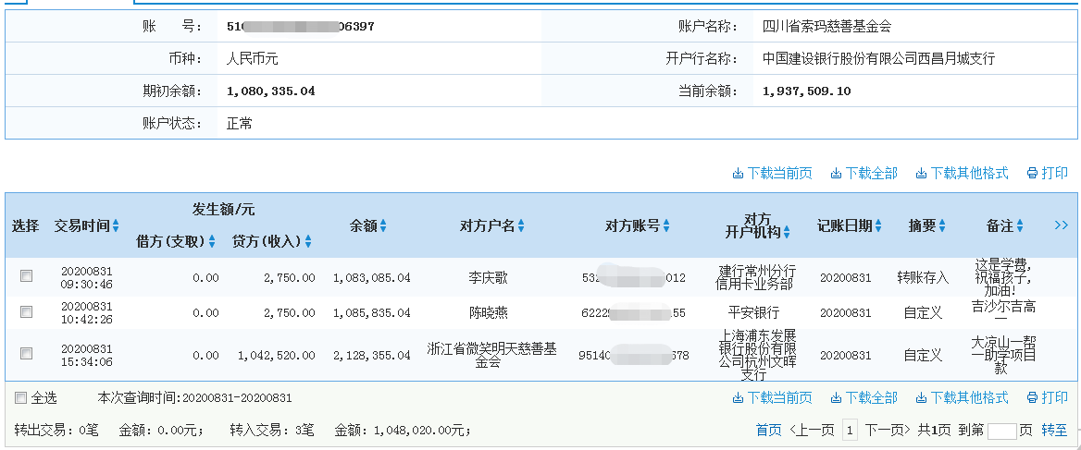Click balance 1,083,085.04

pyautogui.click(x=372, y=278)
